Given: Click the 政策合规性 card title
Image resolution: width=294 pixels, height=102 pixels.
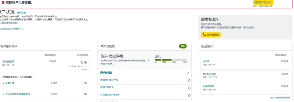Looking at the screenshot, I should (108, 46).
